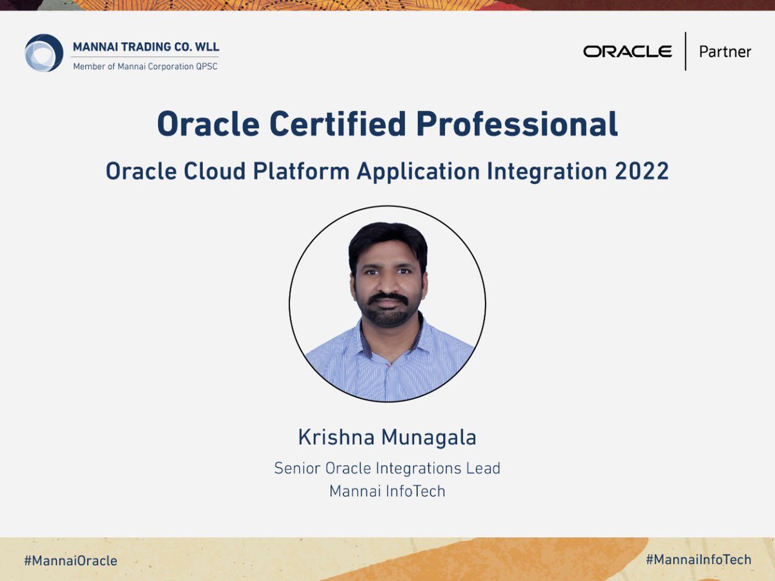Select the Oracle wordmark logo
The width and height of the screenshot is (775, 581).
click(x=627, y=52)
